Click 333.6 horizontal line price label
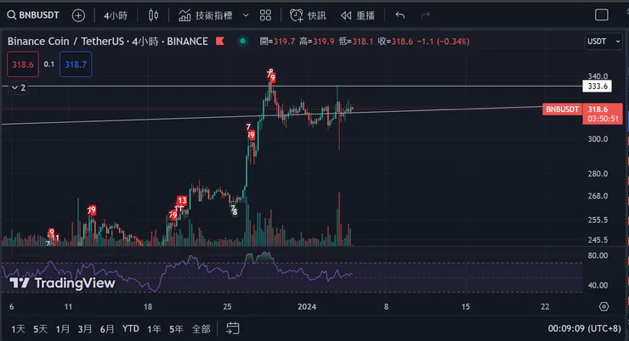The height and width of the screenshot is (341, 629). (x=597, y=86)
